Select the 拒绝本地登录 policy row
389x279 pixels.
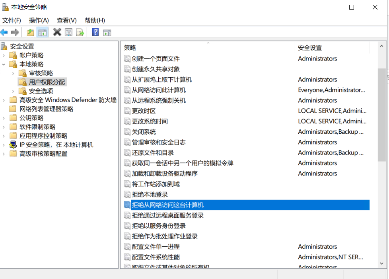150,195
